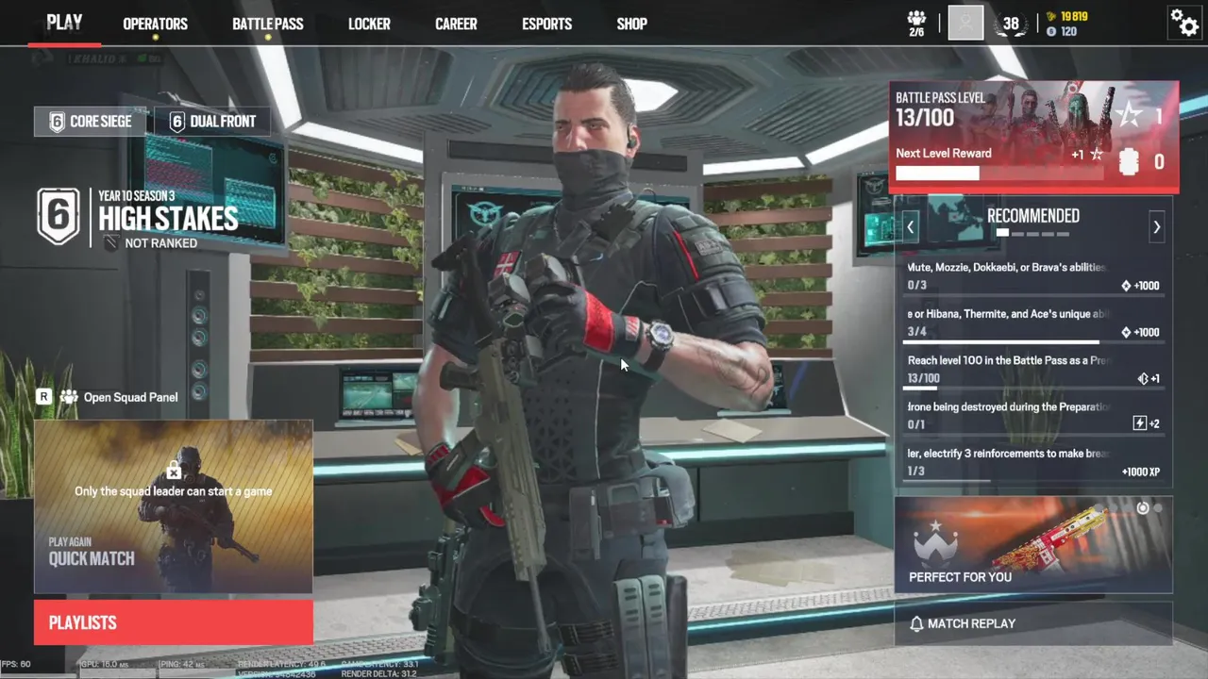View the clearance level 38 badge
The width and height of the screenshot is (1208, 679).
pos(1011,24)
